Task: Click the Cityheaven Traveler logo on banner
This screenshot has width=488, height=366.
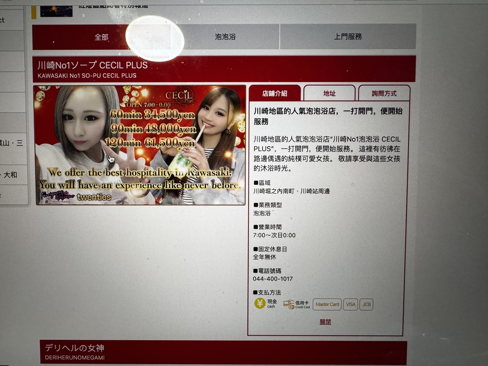Action: coord(56,202)
